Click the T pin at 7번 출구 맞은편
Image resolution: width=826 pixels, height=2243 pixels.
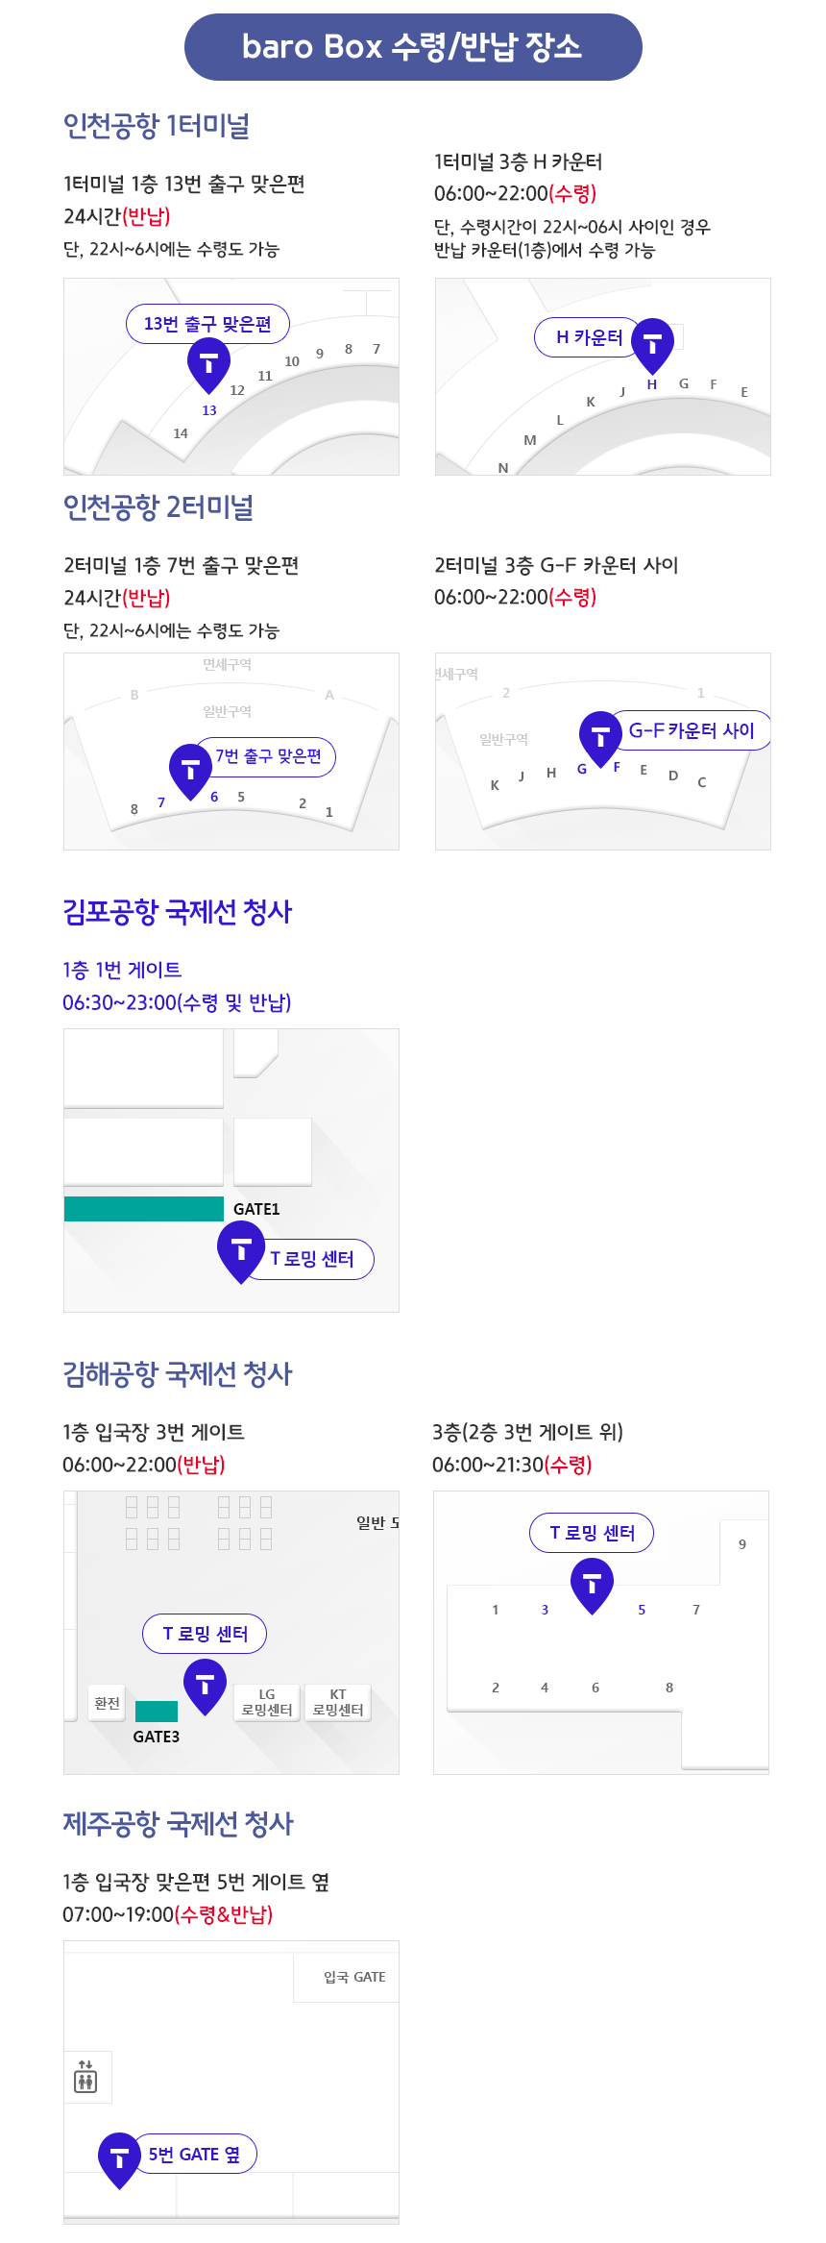pyautogui.click(x=190, y=769)
